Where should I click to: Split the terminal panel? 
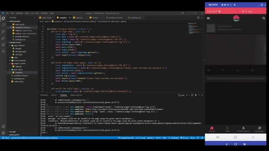tap(193, 95)
